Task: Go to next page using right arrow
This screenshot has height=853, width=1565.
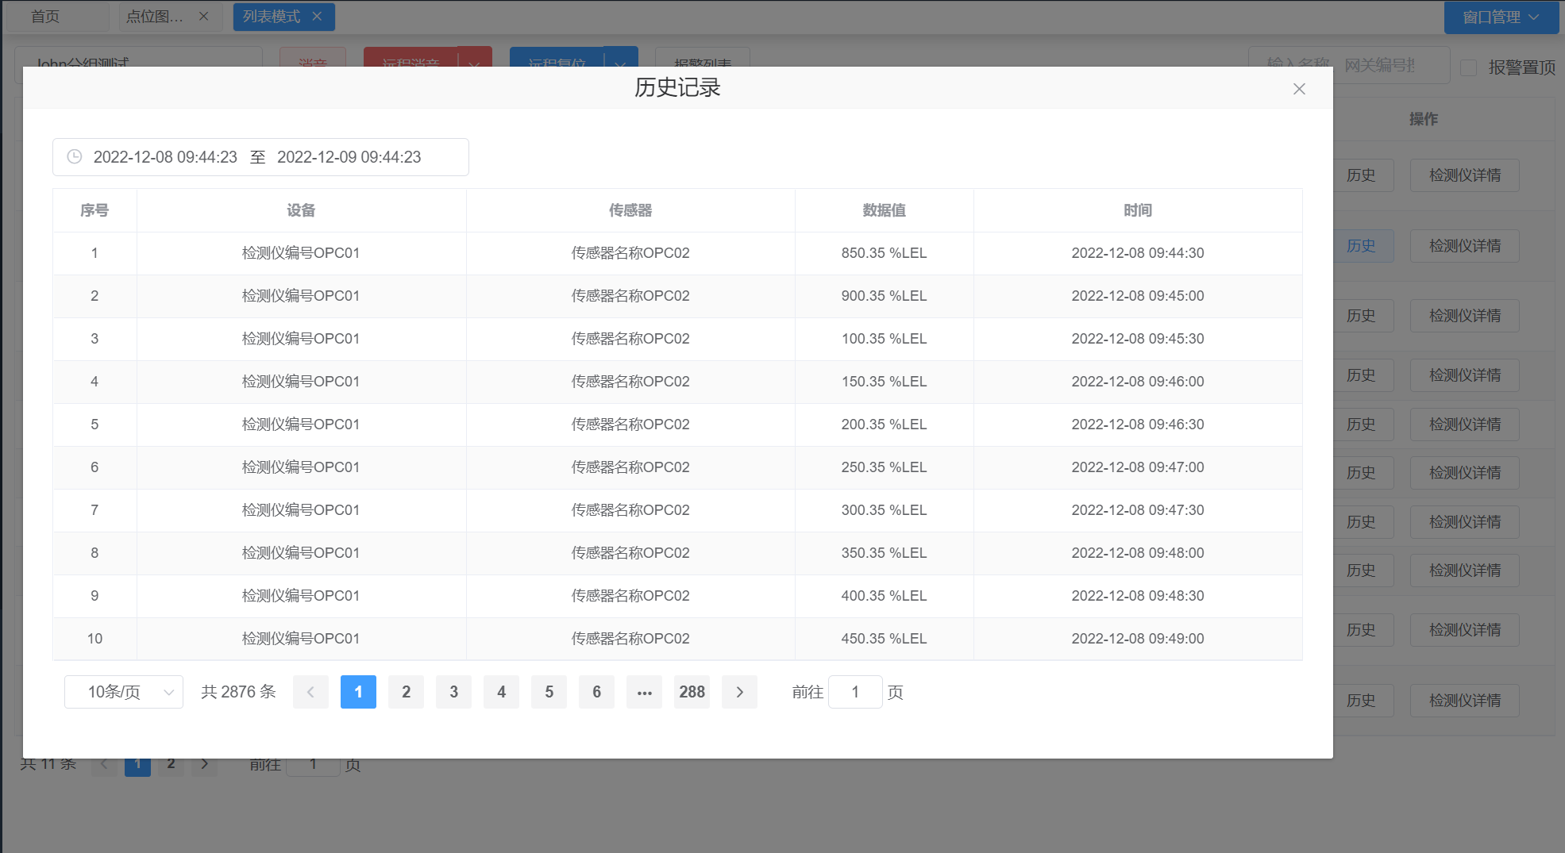Action: (x=739, y=692)
